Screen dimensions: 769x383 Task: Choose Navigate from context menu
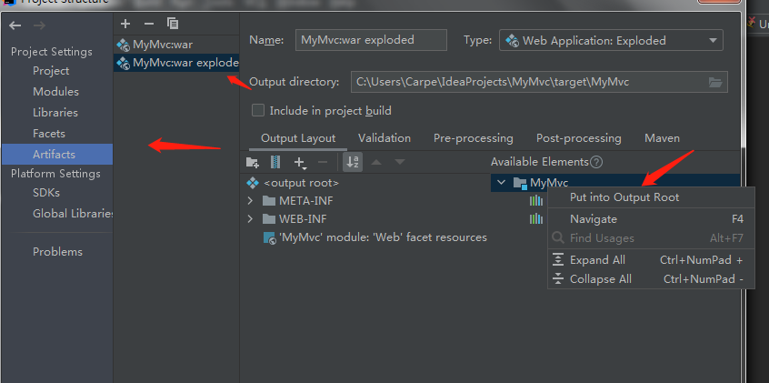(x=650, y=219)
